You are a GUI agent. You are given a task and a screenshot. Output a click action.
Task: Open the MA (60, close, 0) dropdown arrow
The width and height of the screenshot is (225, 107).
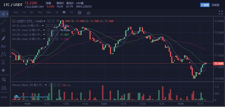pos(44,39)
